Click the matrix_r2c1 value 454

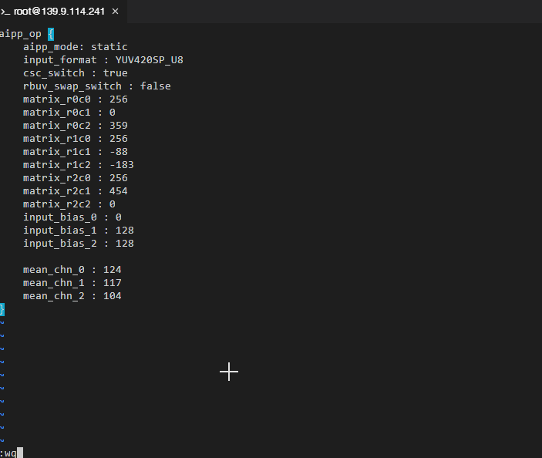pos(119,191)
